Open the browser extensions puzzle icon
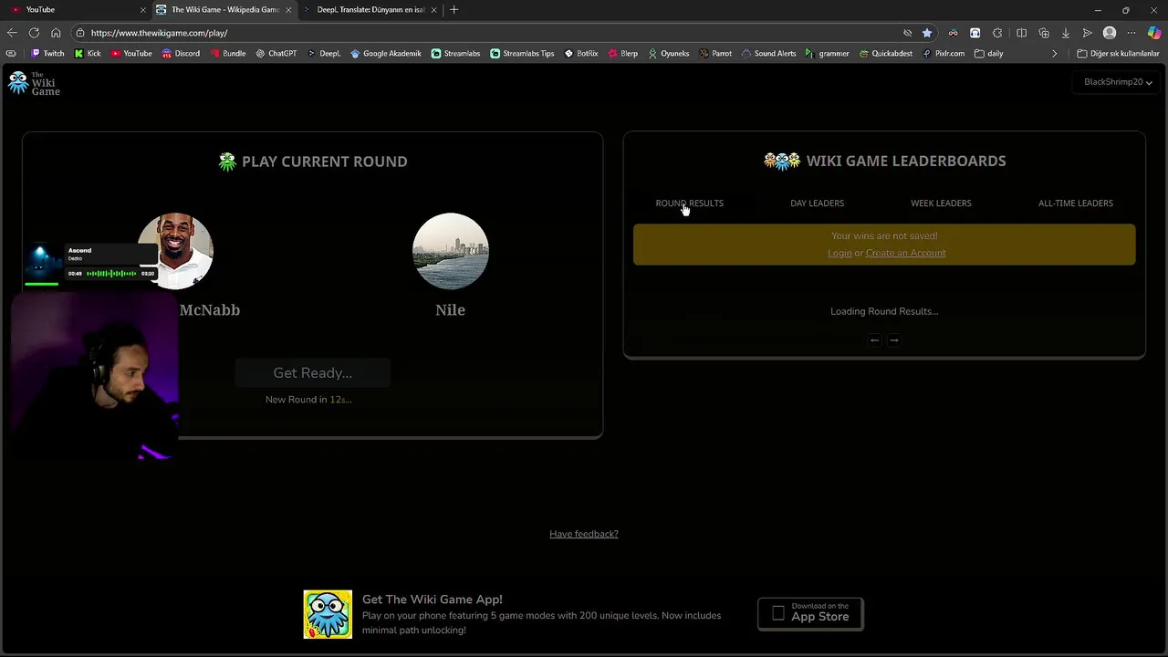 (997, 33)
